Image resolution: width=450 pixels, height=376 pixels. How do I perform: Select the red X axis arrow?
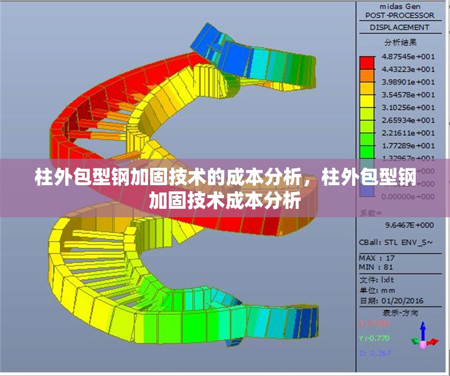tap(433, 343)
